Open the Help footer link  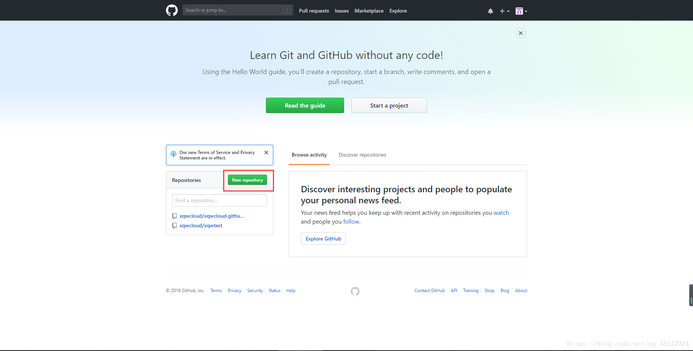pos(291,291)
